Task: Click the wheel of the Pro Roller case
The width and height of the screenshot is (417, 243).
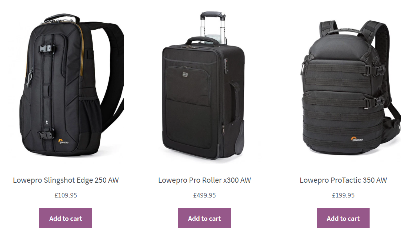Action: 240,138
